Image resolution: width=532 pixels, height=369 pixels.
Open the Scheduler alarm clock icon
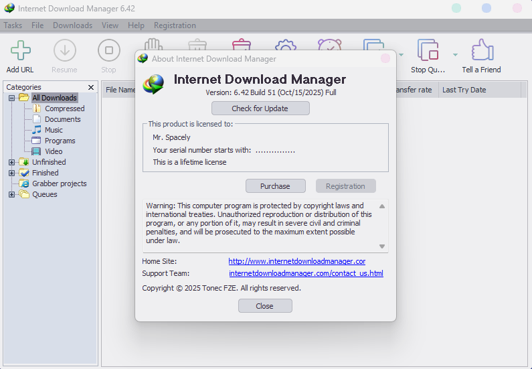(x=329, y=45)
